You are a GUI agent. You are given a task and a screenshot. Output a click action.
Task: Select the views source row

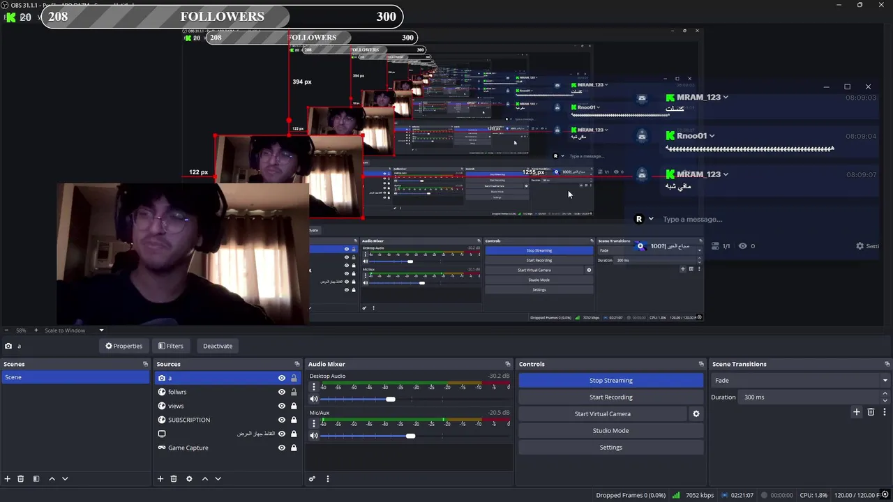(227, 406)
